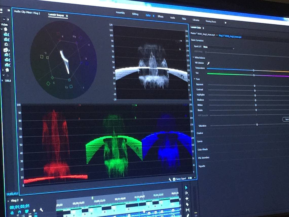
Task: Expand the Creative section
Action: (x=200, y=133)
